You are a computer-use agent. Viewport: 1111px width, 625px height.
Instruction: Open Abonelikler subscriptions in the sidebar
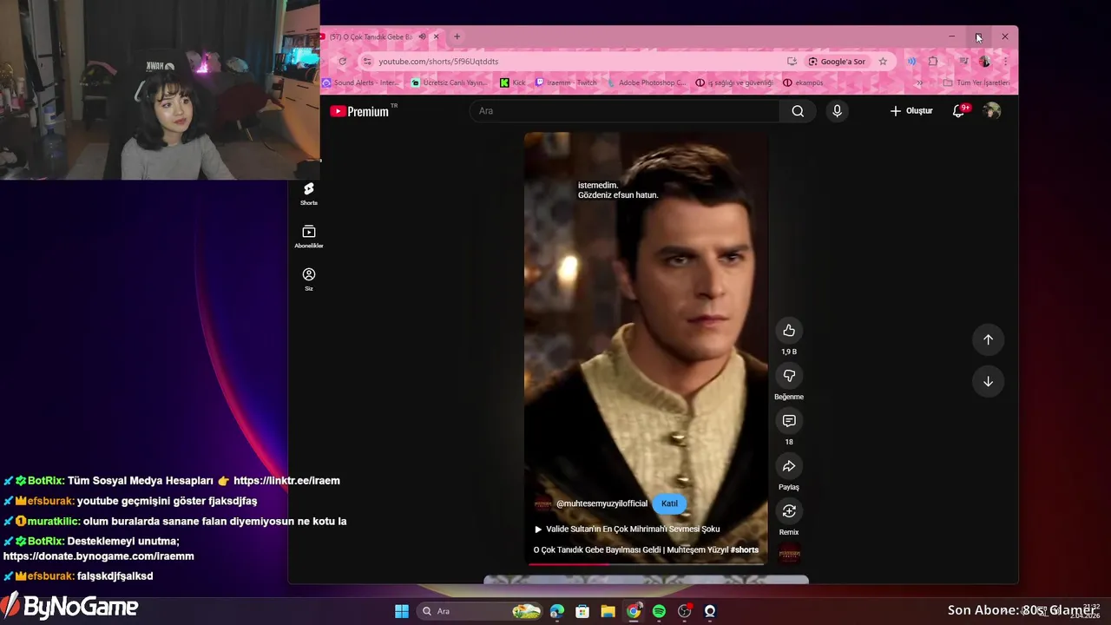309,237
